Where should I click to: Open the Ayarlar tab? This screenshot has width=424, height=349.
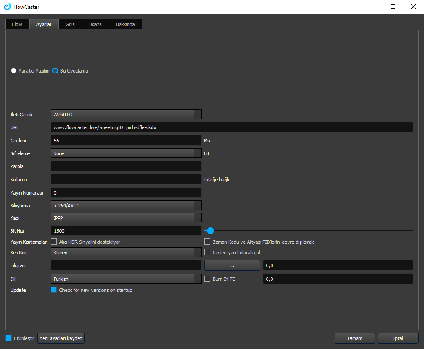pos(44,24)
